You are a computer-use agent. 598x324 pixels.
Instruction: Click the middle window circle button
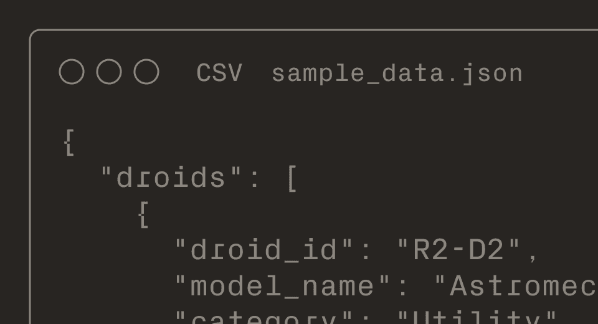point(109,72)
